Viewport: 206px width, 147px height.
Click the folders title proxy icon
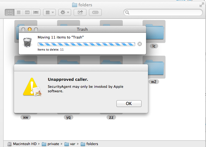click(75, 5)
